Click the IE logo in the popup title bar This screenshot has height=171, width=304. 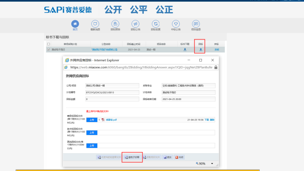[67, 60]
